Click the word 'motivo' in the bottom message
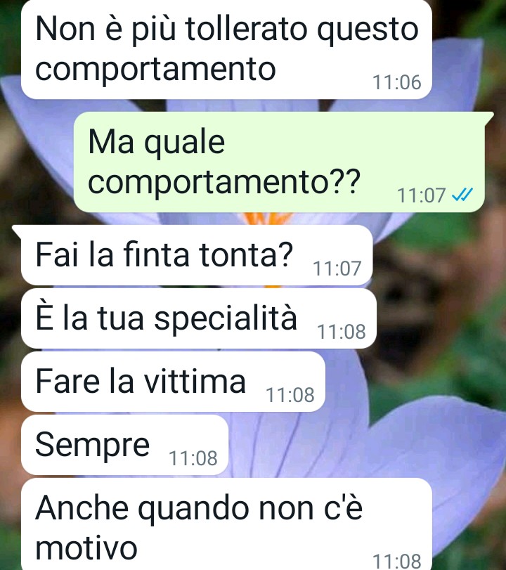506x570 pixels. click(x=86, y=548)
